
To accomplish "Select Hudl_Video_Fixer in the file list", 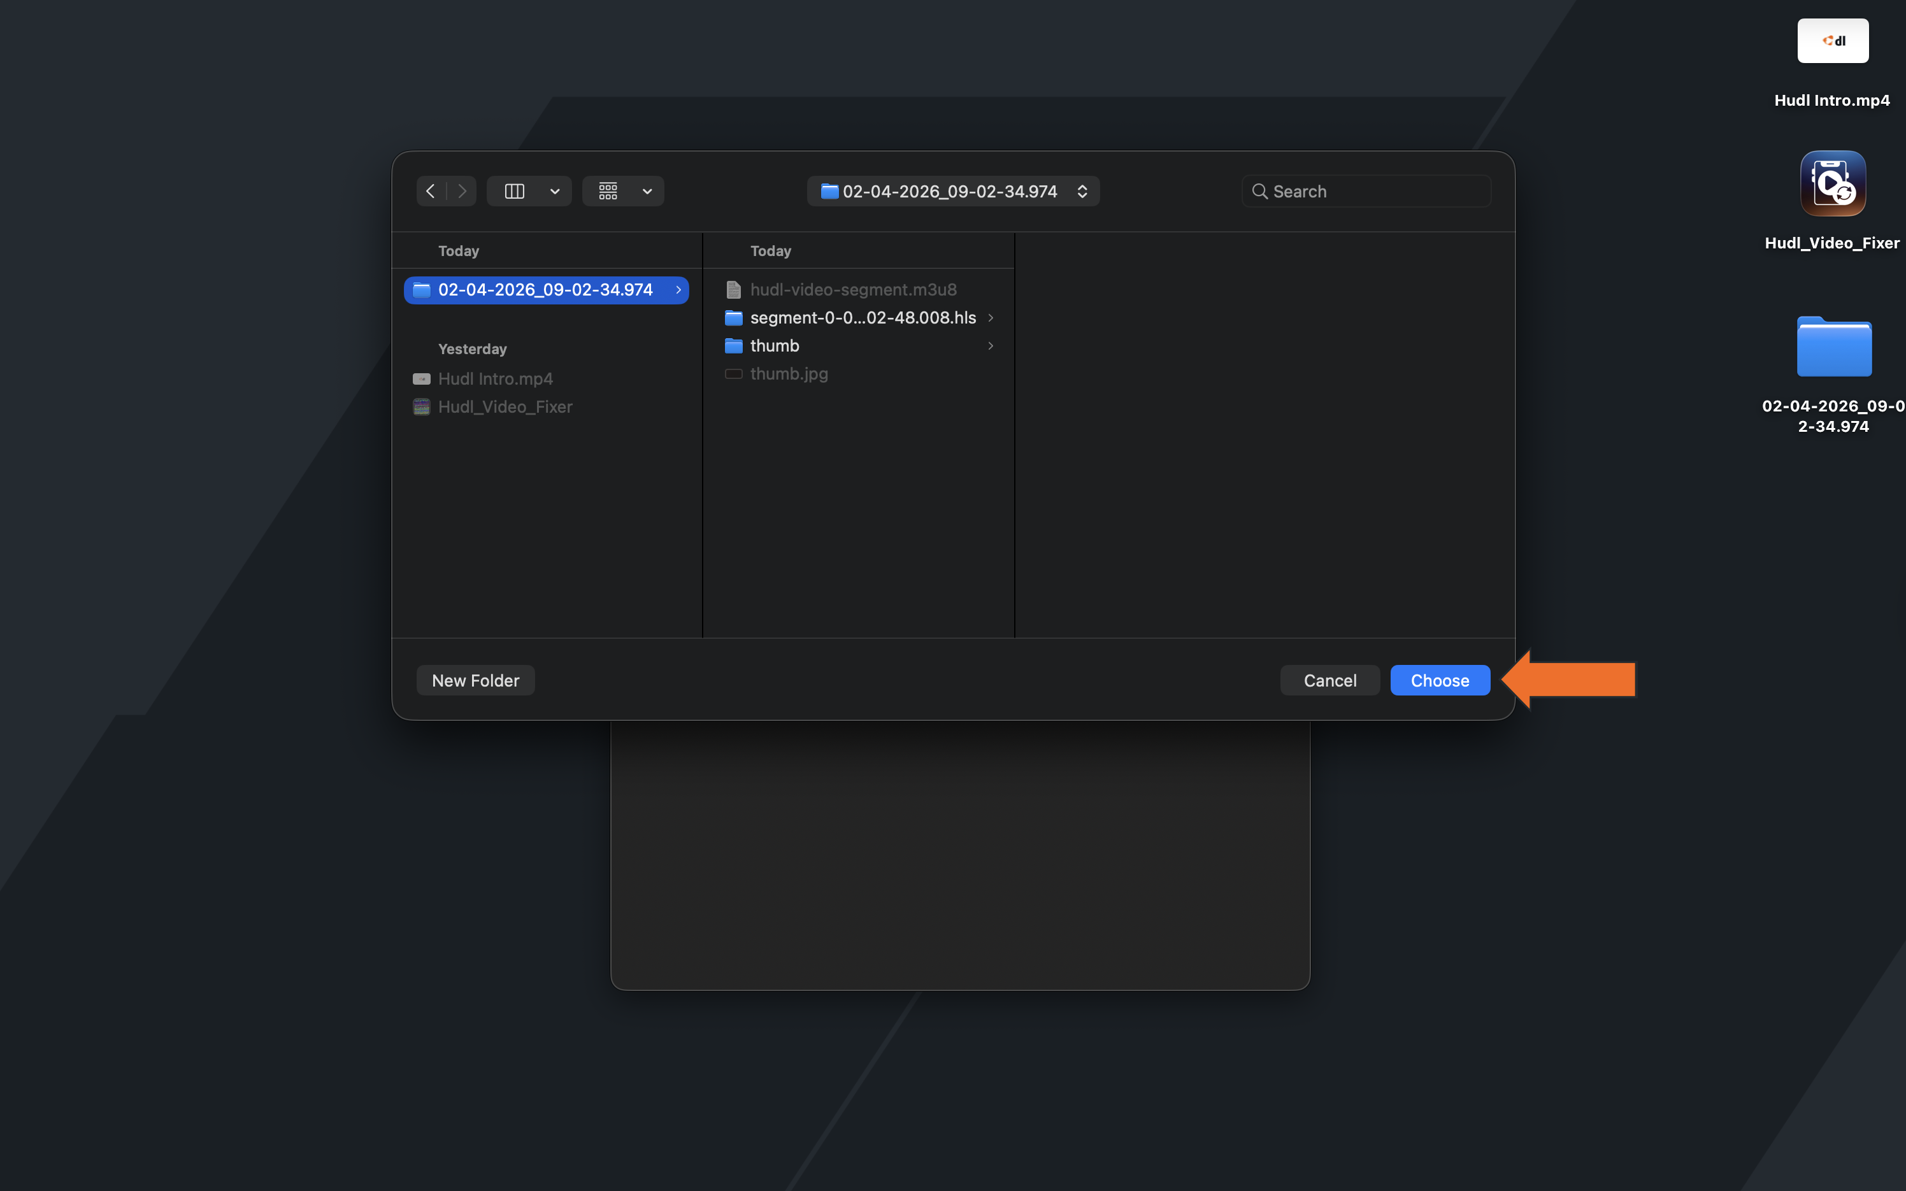I will [x=505, y=407].
